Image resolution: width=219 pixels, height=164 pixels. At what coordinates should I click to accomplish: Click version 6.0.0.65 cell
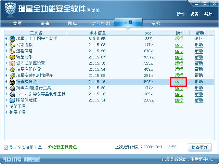click(97, 39)
